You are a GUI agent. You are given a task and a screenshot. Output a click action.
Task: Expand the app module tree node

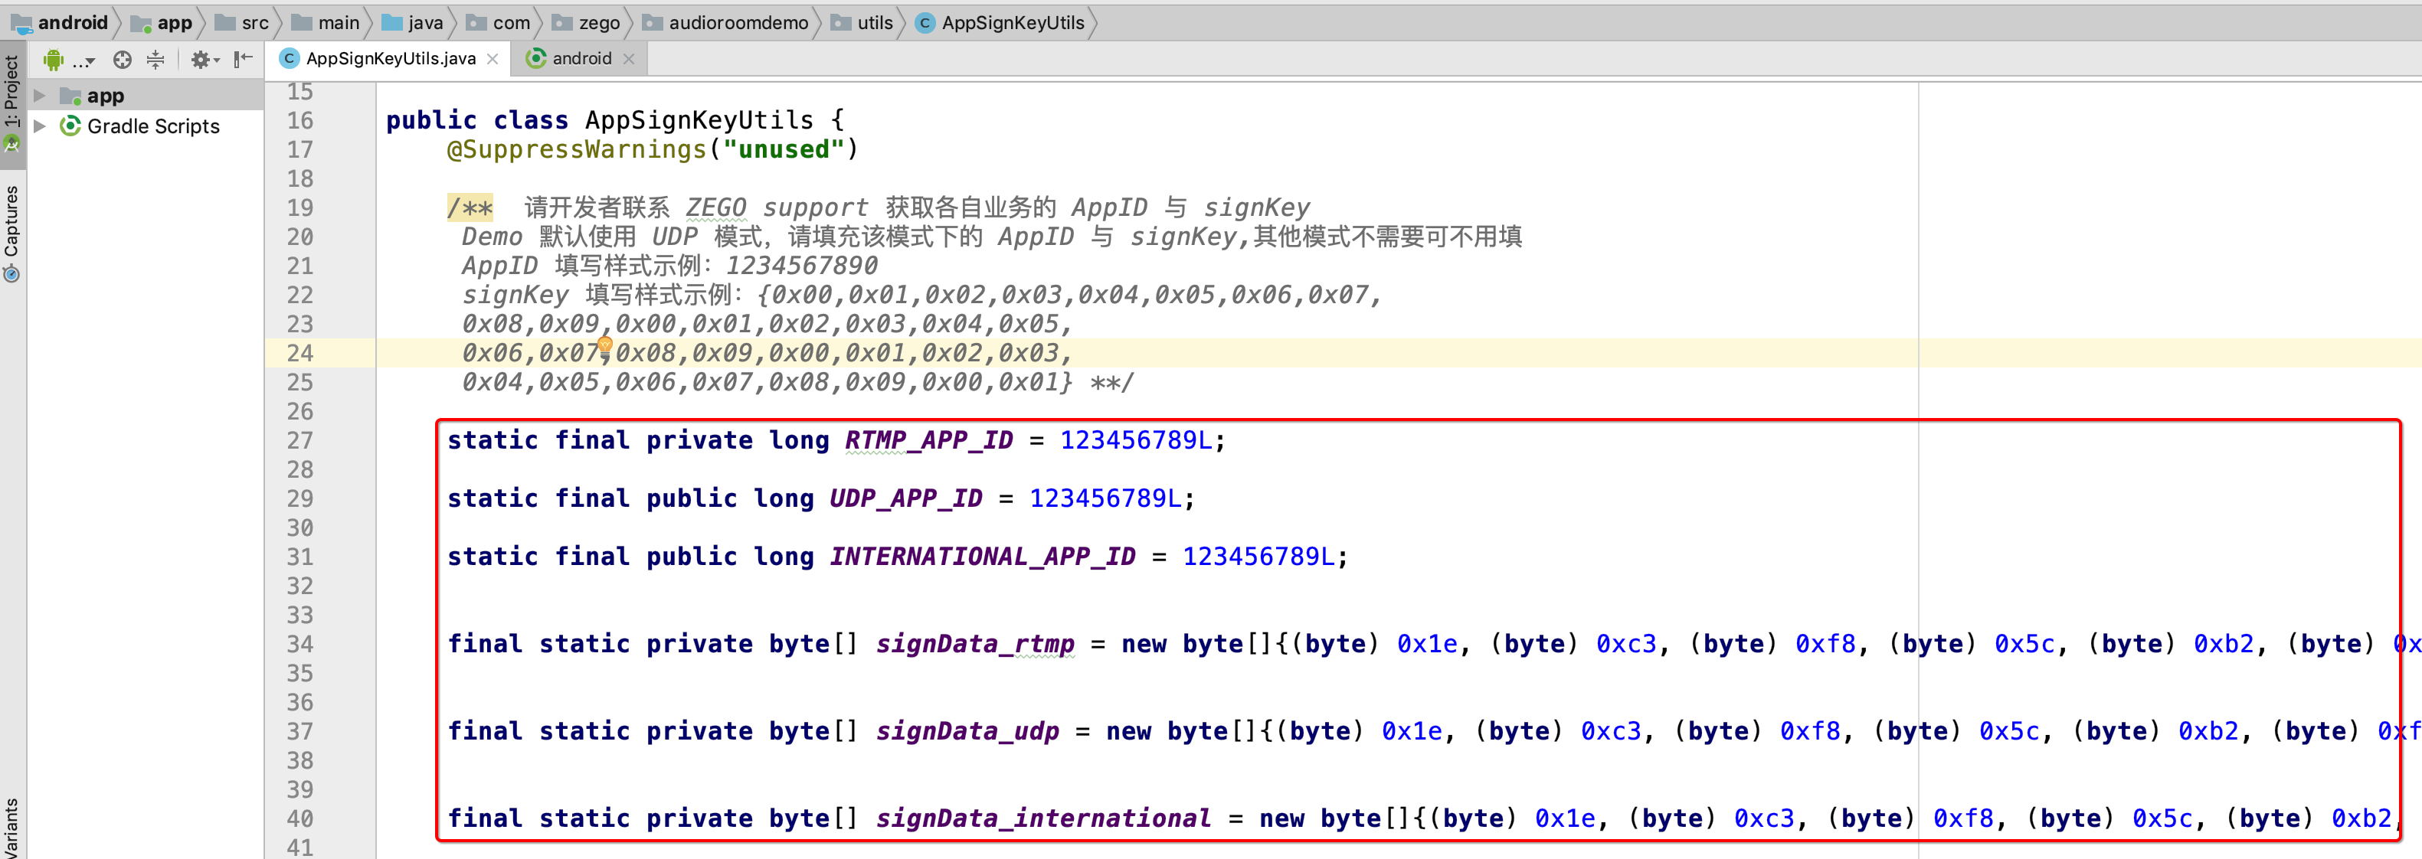coord(40,96)
